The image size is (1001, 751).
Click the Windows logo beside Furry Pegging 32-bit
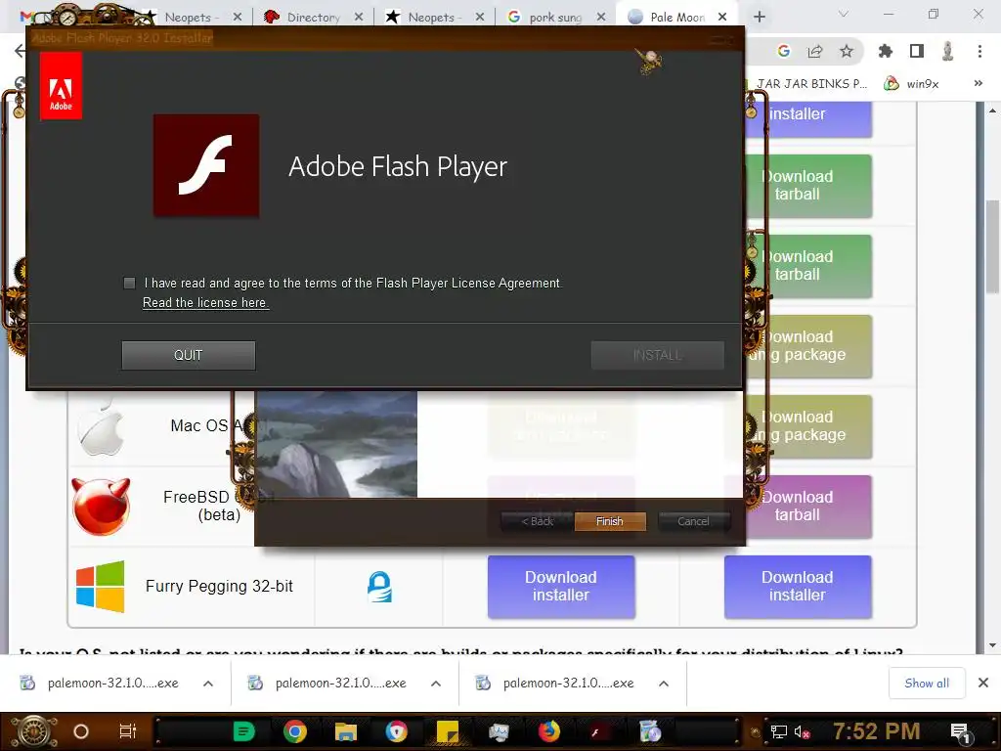(101, 587)
